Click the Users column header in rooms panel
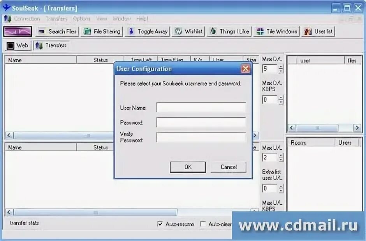The image size is (366, 241). pos(348,142)
